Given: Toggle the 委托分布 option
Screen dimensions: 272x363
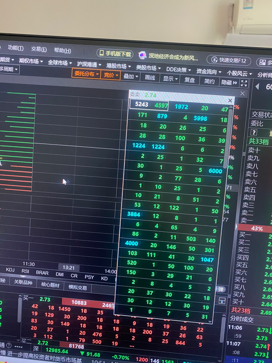Looking at the screenshot, I should (86, 74).
